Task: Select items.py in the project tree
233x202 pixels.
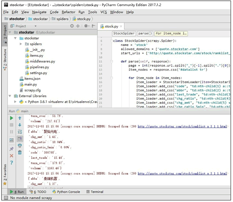Action: 34,56
